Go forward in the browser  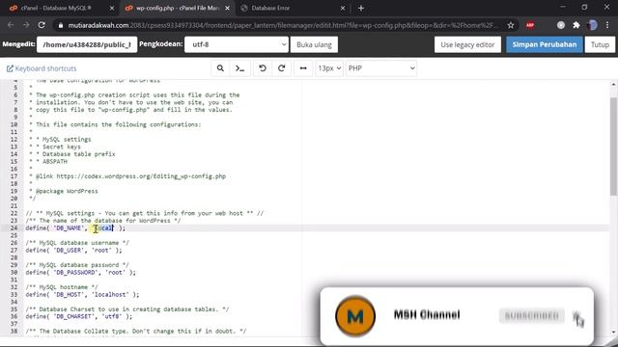pos(26,25)
